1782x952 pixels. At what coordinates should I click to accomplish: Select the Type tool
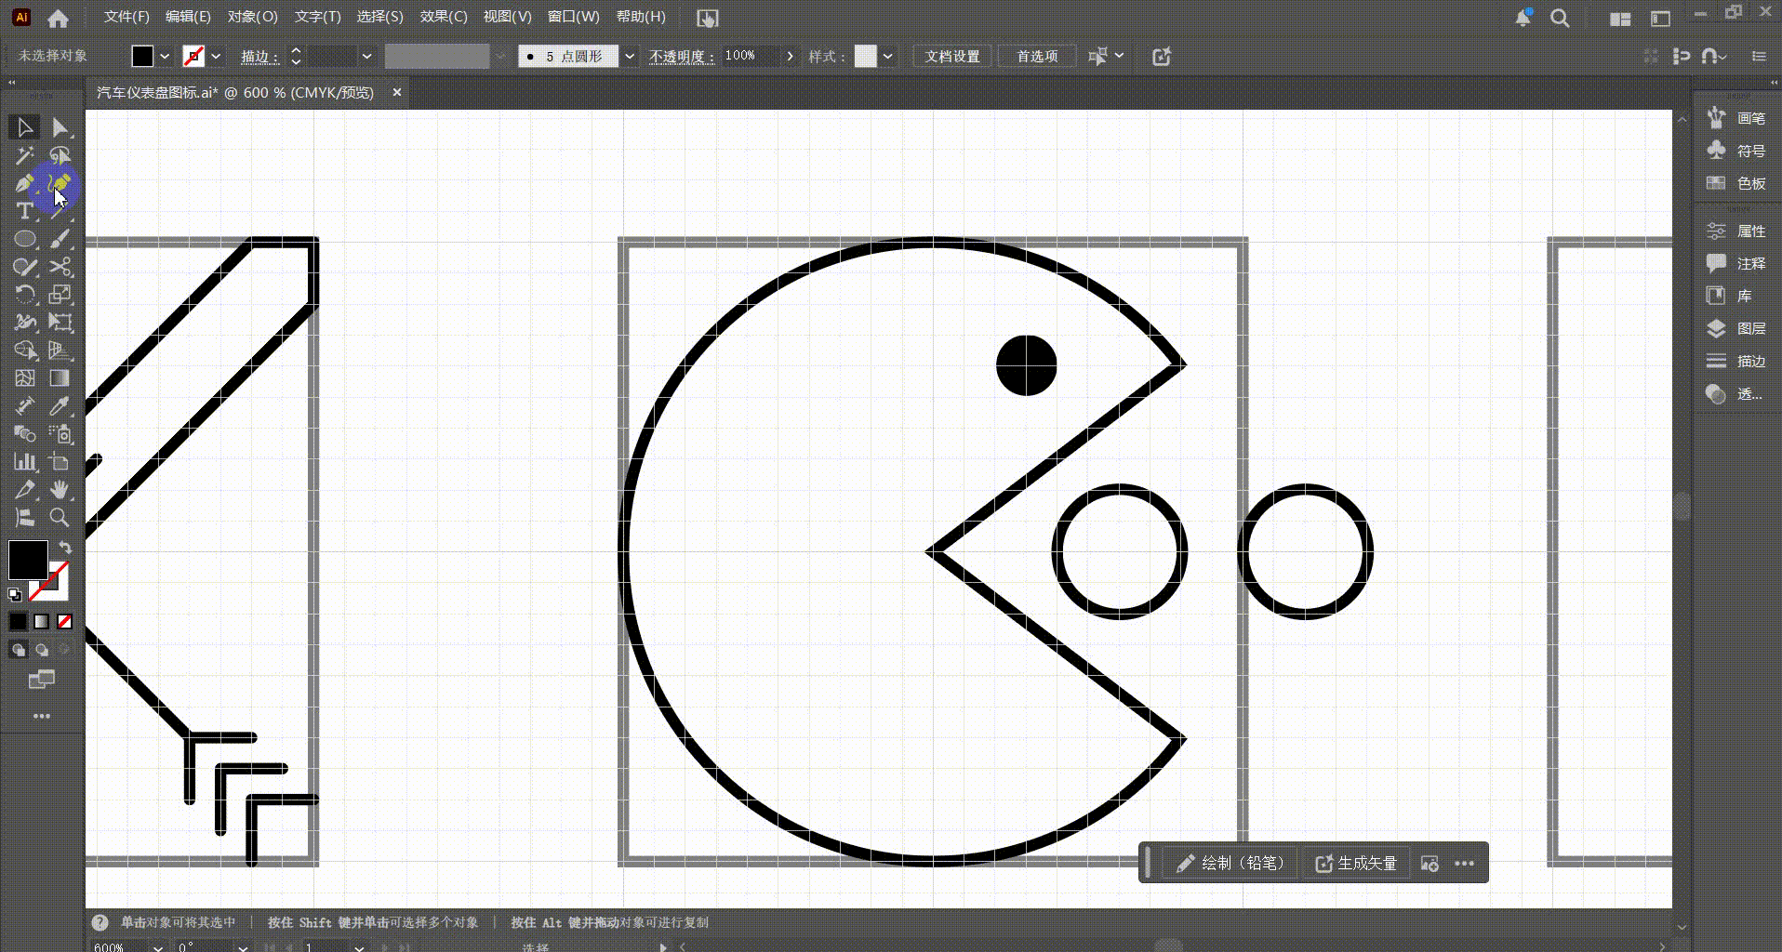coord(24,211)
